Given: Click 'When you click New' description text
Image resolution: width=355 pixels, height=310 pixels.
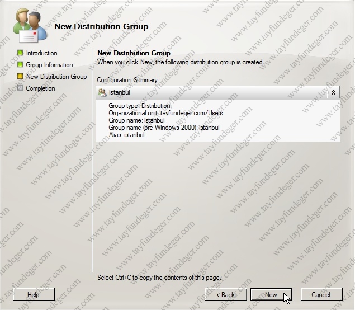Looking at the screenshot, I should coord(181,62).
